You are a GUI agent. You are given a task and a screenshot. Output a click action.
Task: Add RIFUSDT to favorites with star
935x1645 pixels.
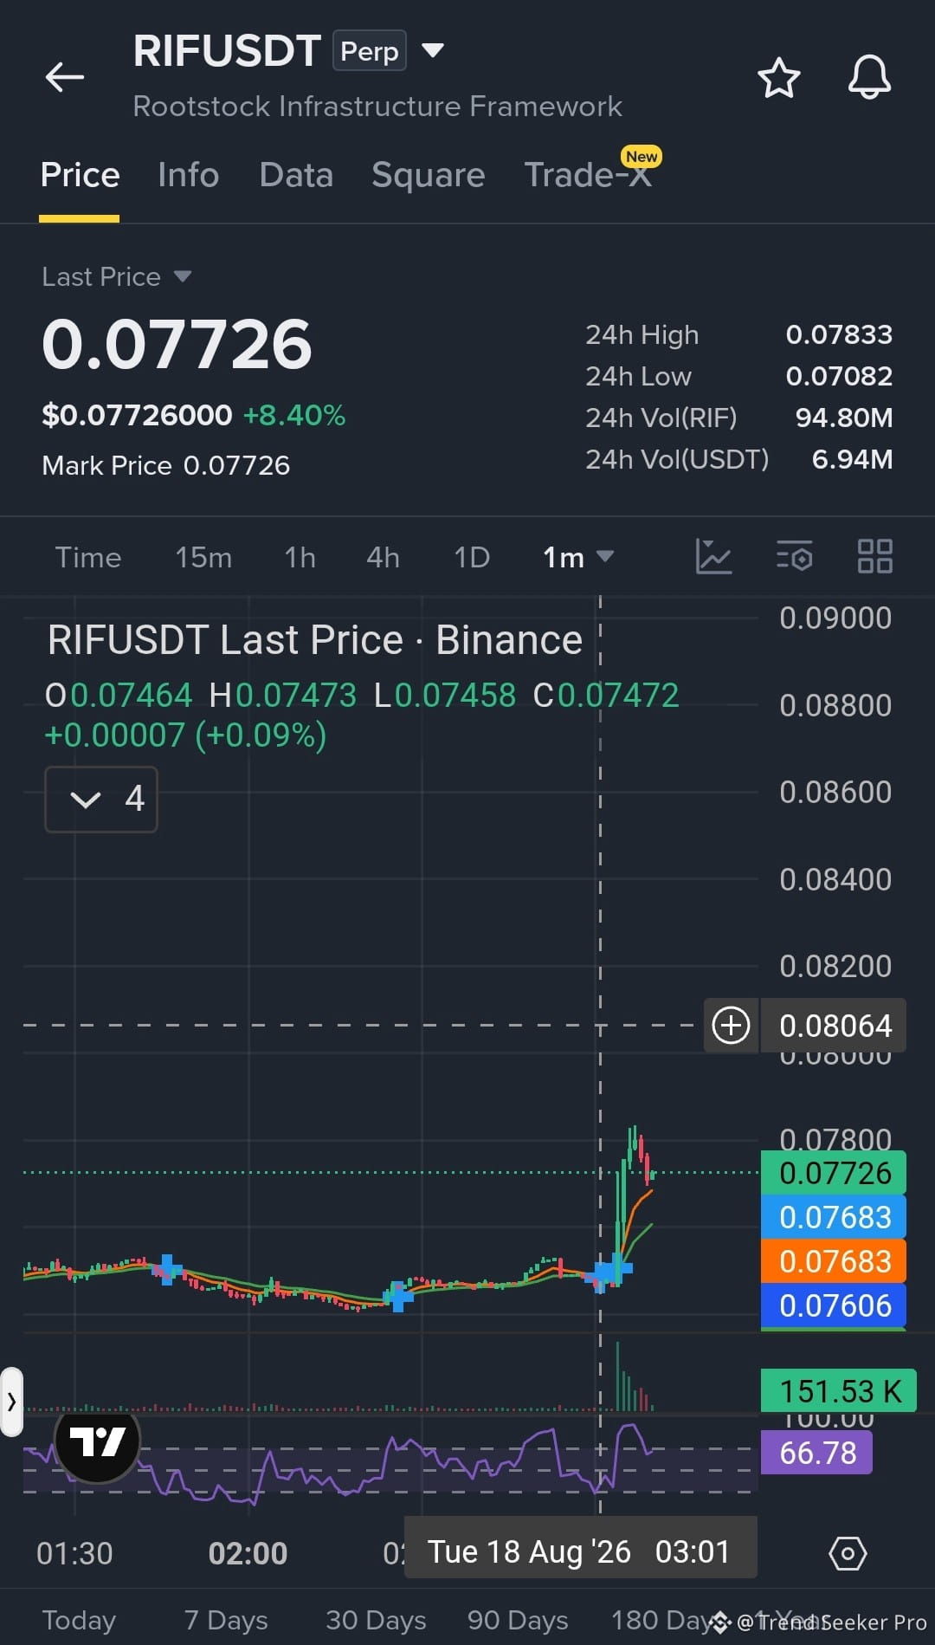click(x=778, y=78)
